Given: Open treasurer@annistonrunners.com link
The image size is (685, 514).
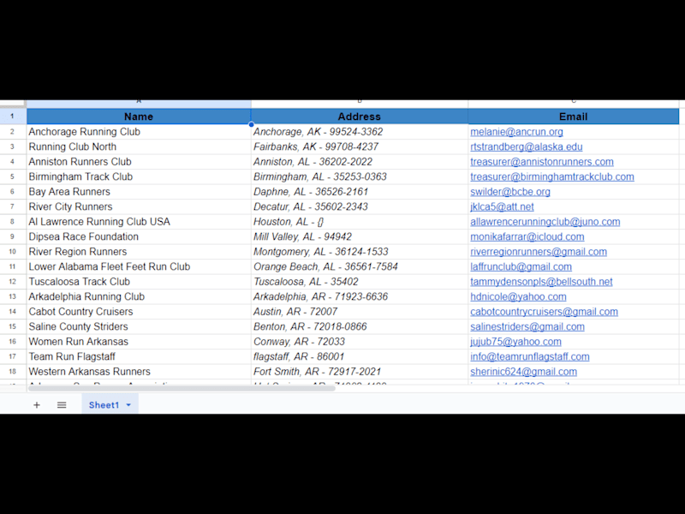Looking at the screenshot, I should coord(542,162).
